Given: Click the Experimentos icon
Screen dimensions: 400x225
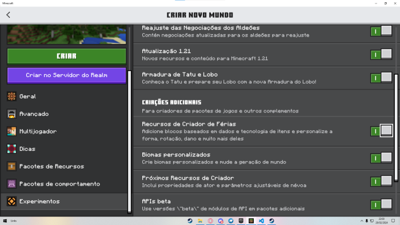Looking at the screenshot, I should coord(11,202).
